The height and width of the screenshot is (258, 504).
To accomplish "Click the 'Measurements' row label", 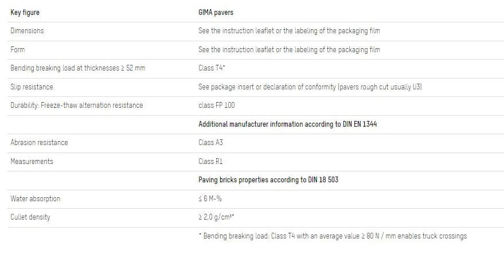I will click(32, 161).
